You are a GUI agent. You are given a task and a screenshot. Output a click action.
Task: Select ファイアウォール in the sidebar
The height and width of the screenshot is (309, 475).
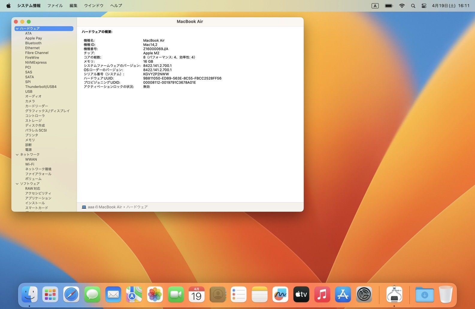38,174
